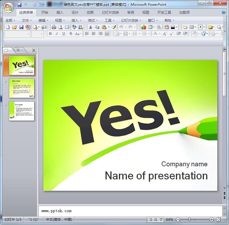The width and height of the screenshot is (229, 225).
Task: Close the slides thumbnail pane
Action: click(x=34, y=50)
